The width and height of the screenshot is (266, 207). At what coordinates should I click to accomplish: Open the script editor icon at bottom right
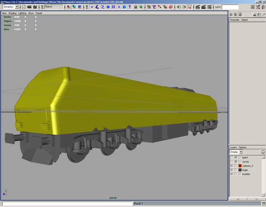pyautogui.click(x=263, y=203)
